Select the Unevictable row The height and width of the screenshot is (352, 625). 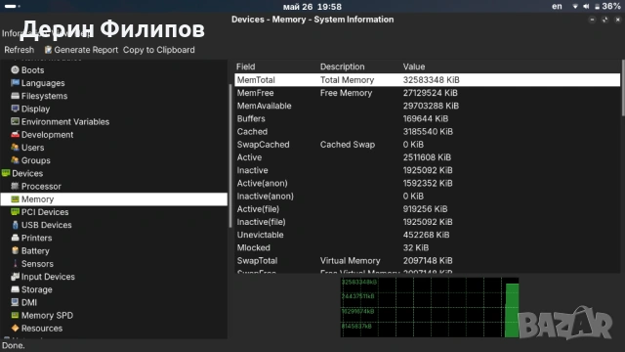[x=428, y=235]
